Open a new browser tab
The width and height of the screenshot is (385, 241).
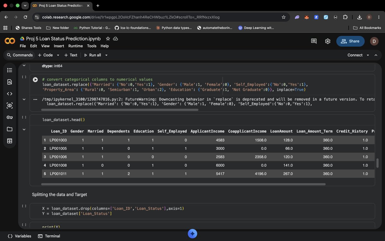pyautogui.click(x=98, y=5)
